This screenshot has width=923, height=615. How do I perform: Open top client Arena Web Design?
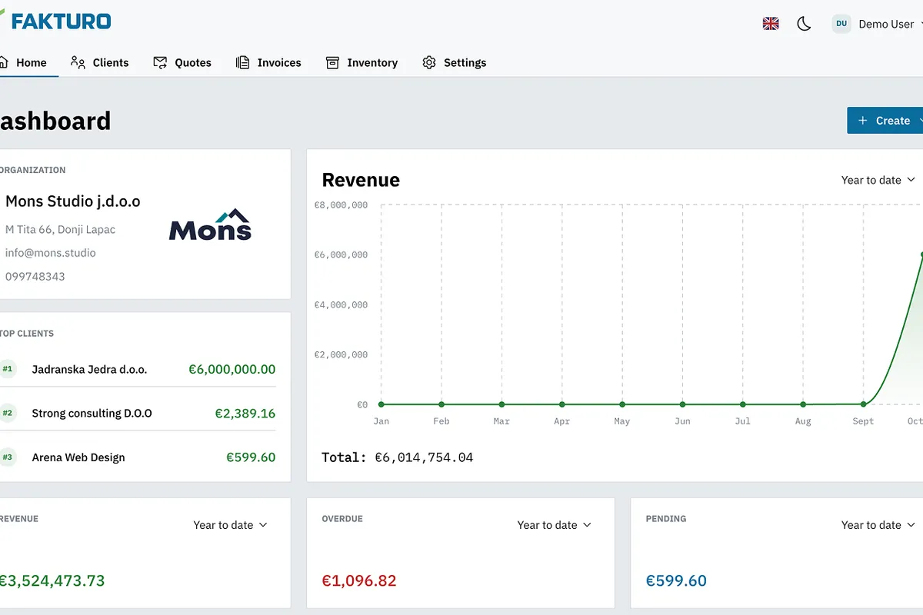pyautogui.click(x=78, y=457)
